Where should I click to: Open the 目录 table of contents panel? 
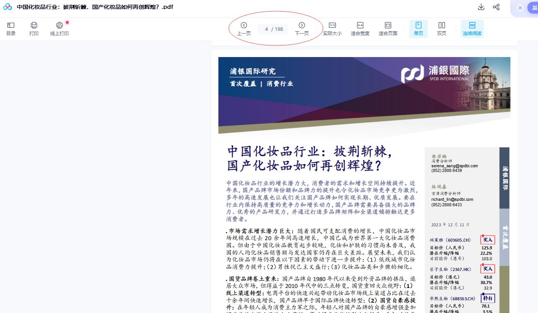click(11, 29)
